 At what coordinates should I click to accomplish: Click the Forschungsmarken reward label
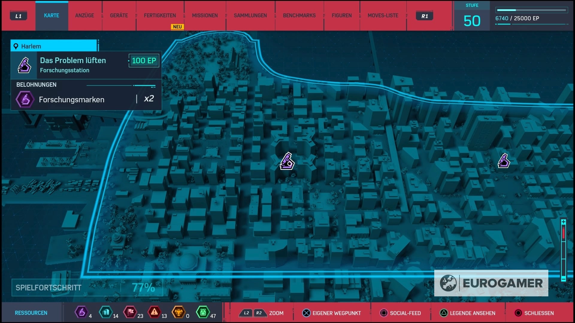coord(72,100)
